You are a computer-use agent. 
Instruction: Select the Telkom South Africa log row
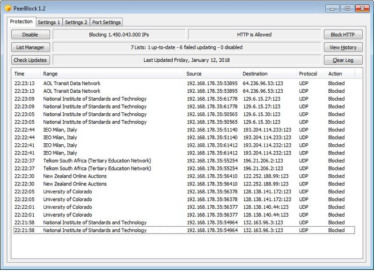97,161
